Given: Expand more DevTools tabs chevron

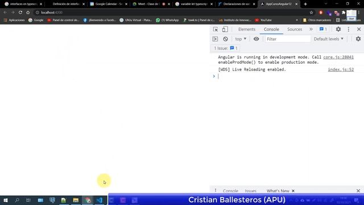Looking at the screenshot, I should (311, 29).
